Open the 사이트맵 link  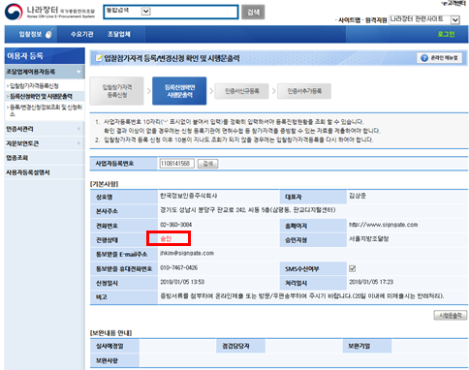pos(349,20)
